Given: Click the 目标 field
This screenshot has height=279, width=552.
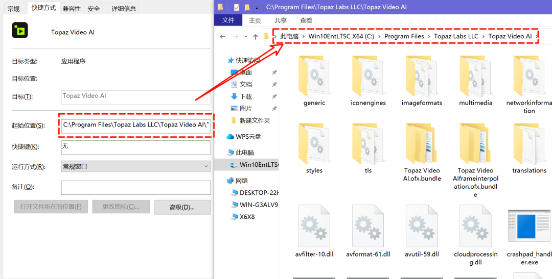Looking at the screenshot, I should (x=136, y=97).
